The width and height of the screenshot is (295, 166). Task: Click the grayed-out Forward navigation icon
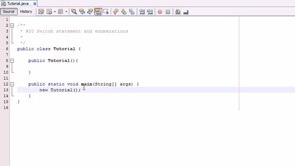click(60, 12)
